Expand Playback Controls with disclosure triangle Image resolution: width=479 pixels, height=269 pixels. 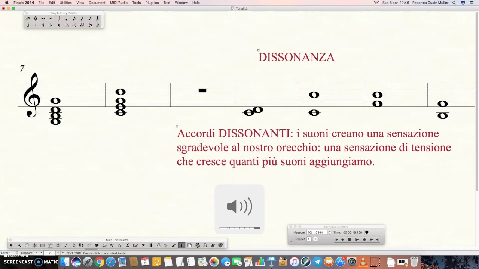[x=292, y=241]
